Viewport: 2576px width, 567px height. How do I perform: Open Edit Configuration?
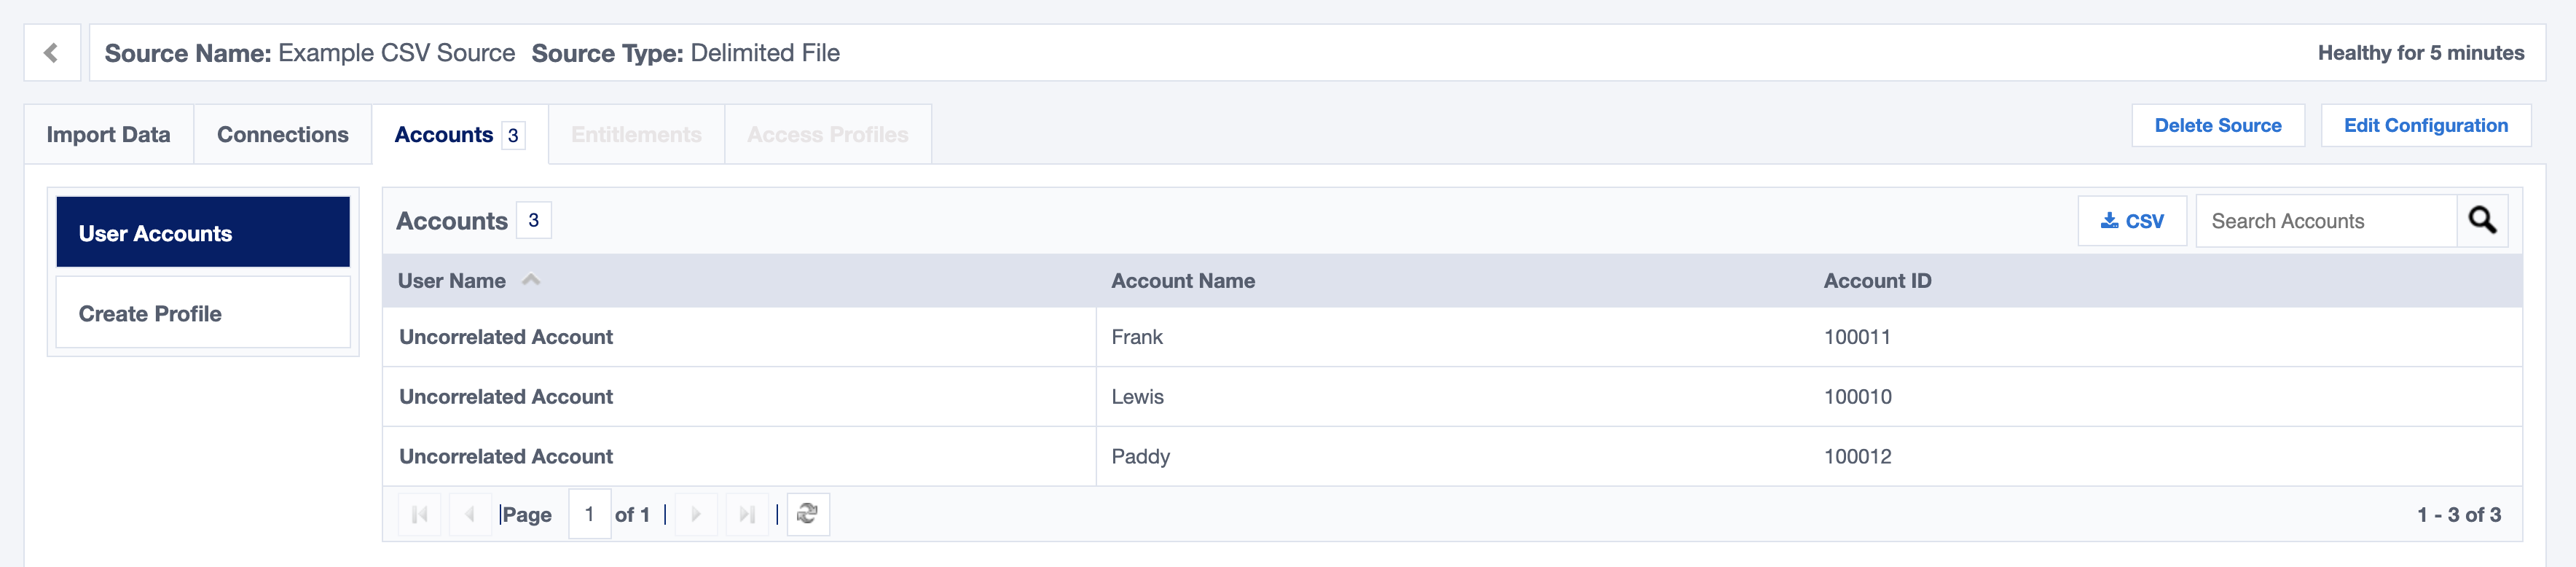(x=2426, y=125)
